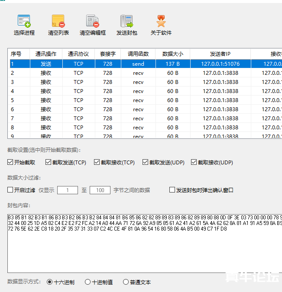
Task: Toggle 截取接收(UDP) checkbox
Action: click(x=194, y=162)
